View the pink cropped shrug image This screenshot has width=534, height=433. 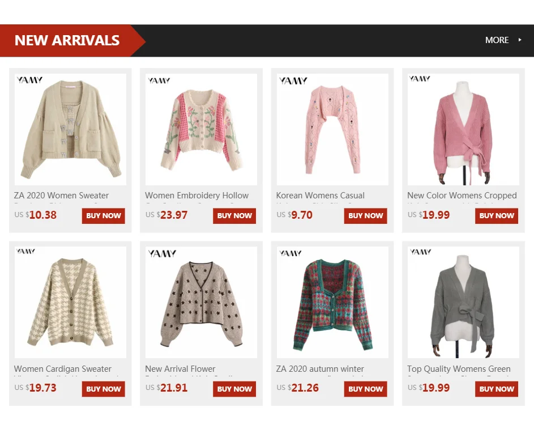[332, 130]
